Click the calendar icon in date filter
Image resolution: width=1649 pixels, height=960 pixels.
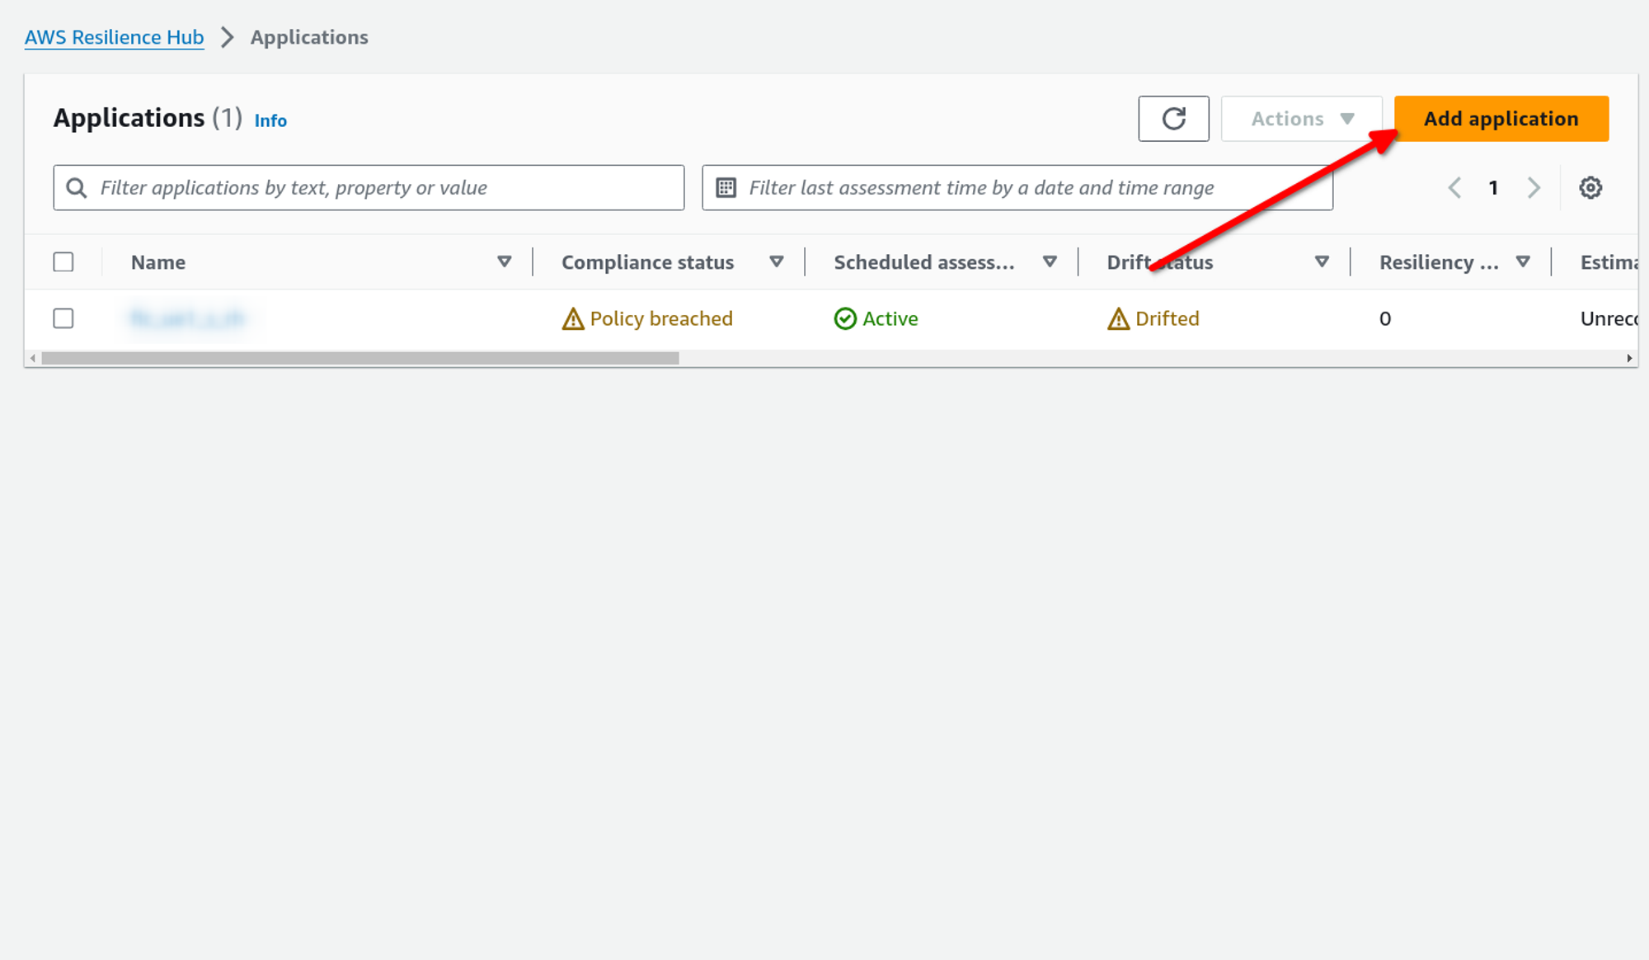726,188
